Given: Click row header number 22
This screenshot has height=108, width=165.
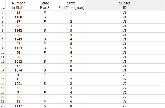Looking at the screenshot, I should pyautogui.click(x=3, y=106).
